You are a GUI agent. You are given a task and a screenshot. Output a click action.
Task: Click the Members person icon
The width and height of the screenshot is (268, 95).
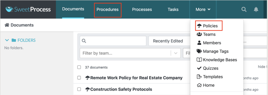pos(199,43)
